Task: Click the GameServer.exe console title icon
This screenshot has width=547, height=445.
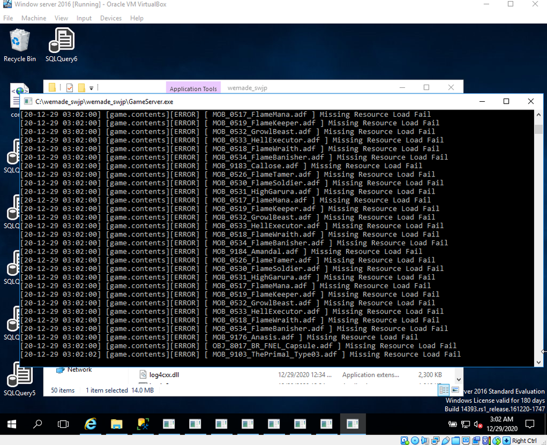Action: 28,101
